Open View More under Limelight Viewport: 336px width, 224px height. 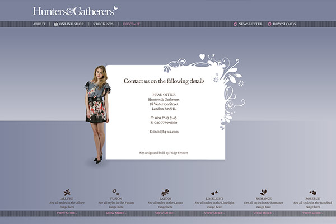(x=214, y=213)
